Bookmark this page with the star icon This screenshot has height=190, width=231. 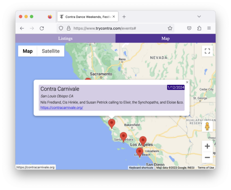pyautogui.click(x=170, y=28)
